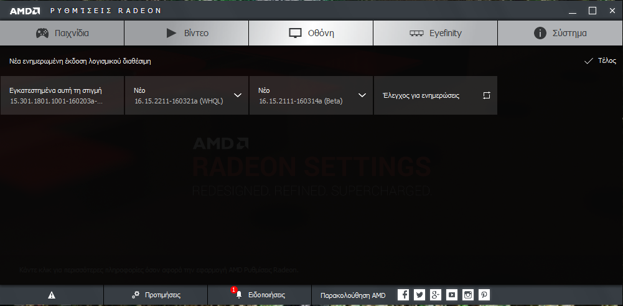Open AMD Google Plus icon
This screenshot has width=623, height=306.
[436, 295]
